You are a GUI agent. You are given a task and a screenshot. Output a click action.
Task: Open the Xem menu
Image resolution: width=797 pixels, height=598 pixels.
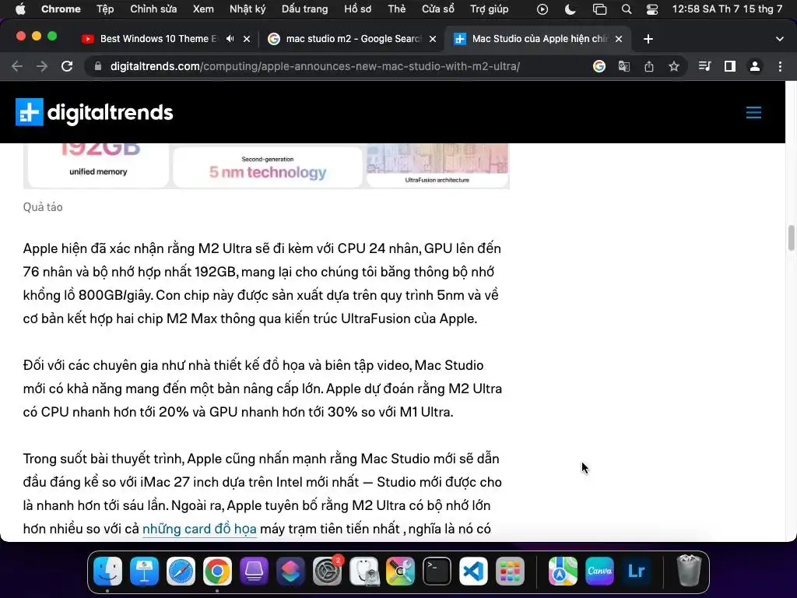(203, 9)
